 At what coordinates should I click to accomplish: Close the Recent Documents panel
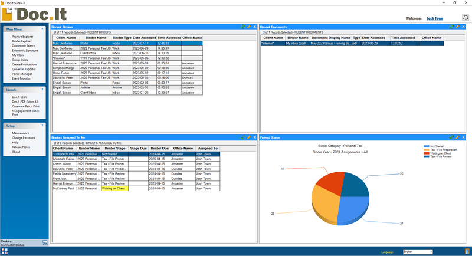[463, 27]
